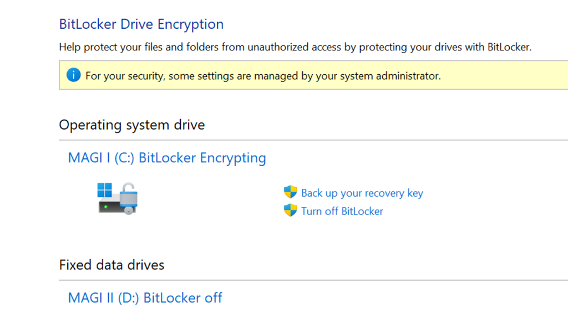
Task: Open Back up your recovery key
Action: tap(362, 193)
